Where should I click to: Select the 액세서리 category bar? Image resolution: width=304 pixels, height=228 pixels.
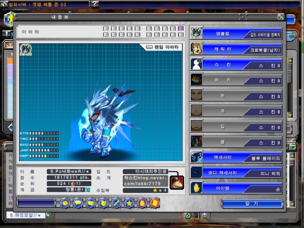click(242, 157)
